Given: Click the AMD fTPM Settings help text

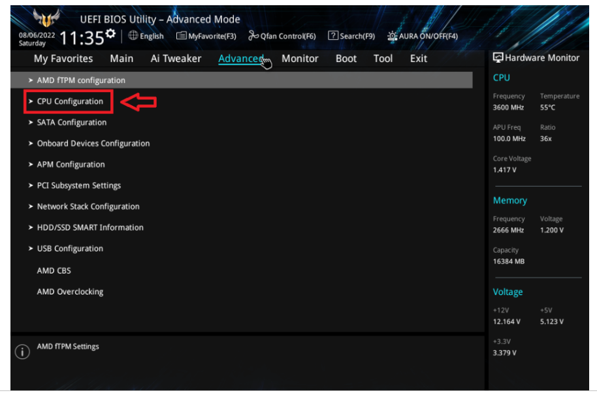Looking at the screenshot, I should pos(68,346).
